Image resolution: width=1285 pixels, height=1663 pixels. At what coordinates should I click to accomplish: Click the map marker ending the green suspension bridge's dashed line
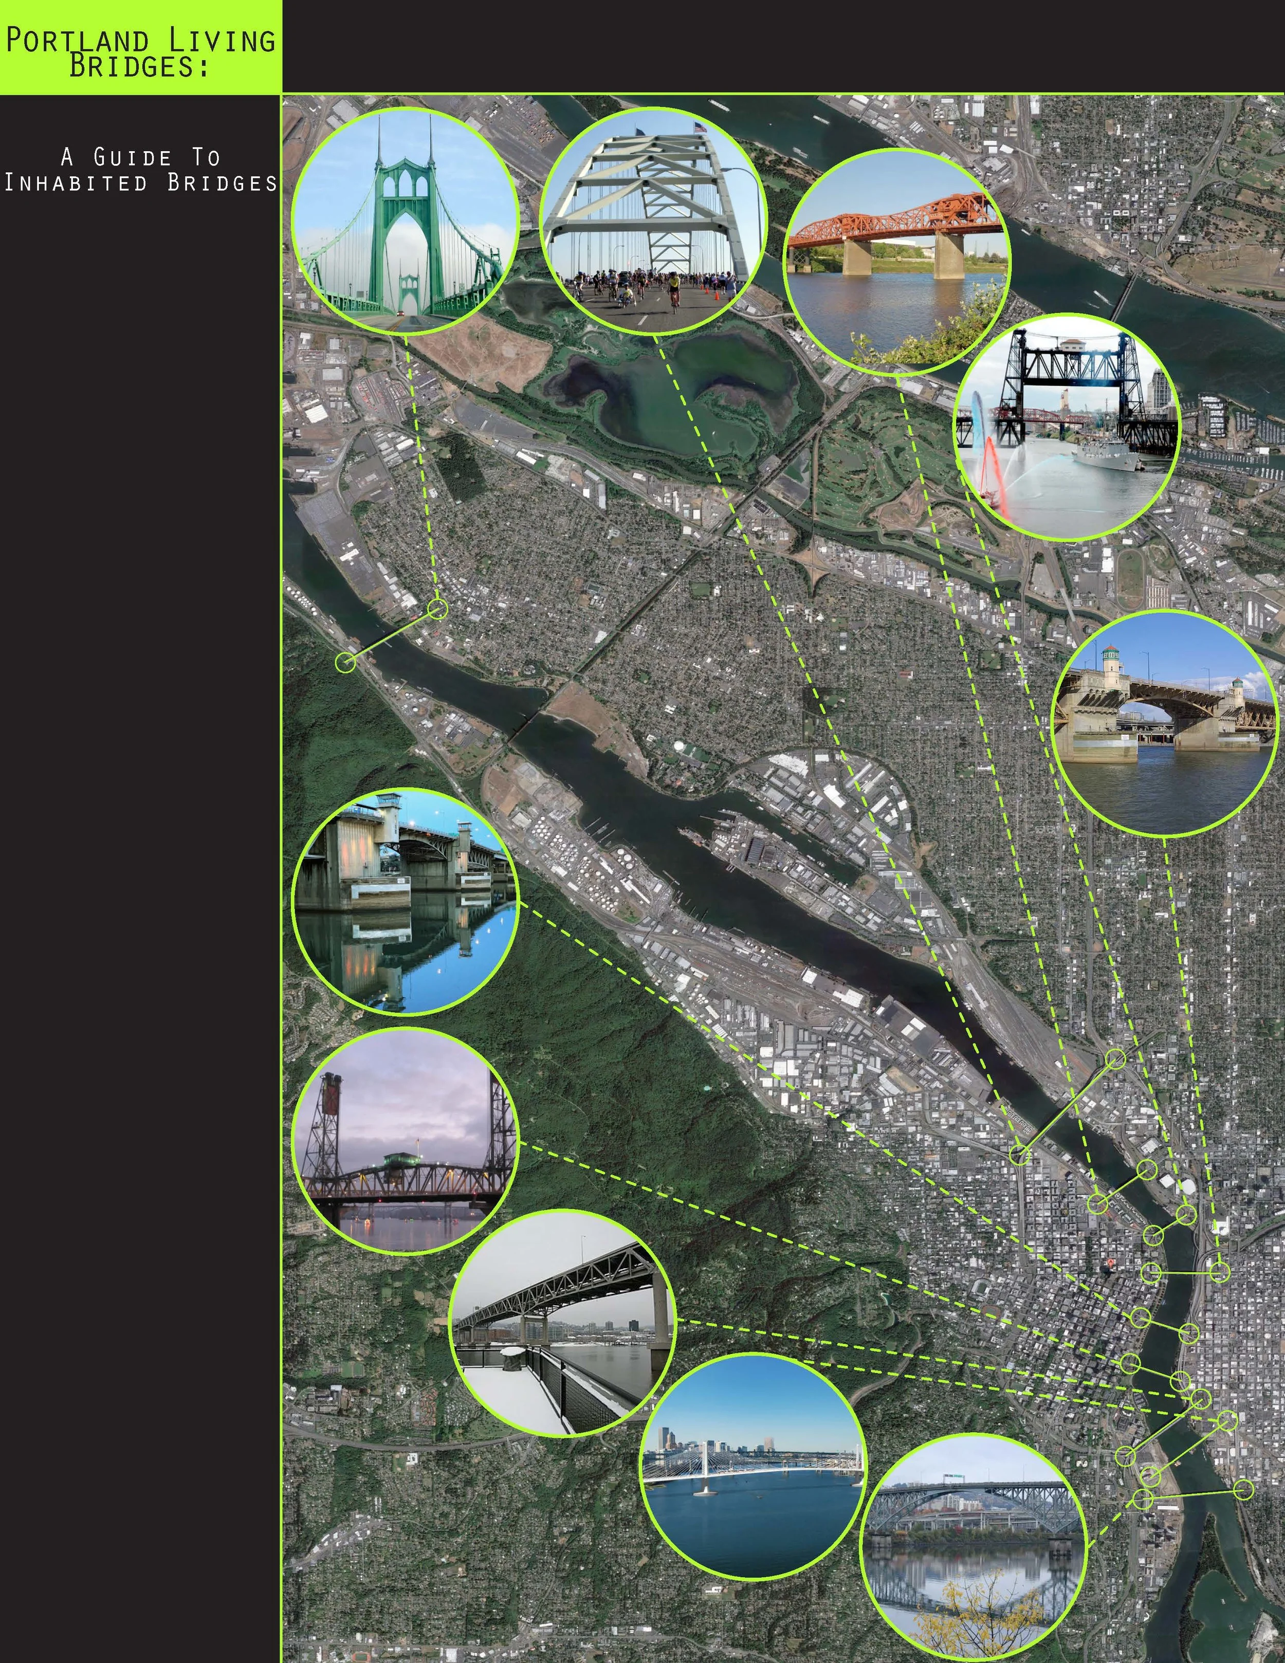438,609
